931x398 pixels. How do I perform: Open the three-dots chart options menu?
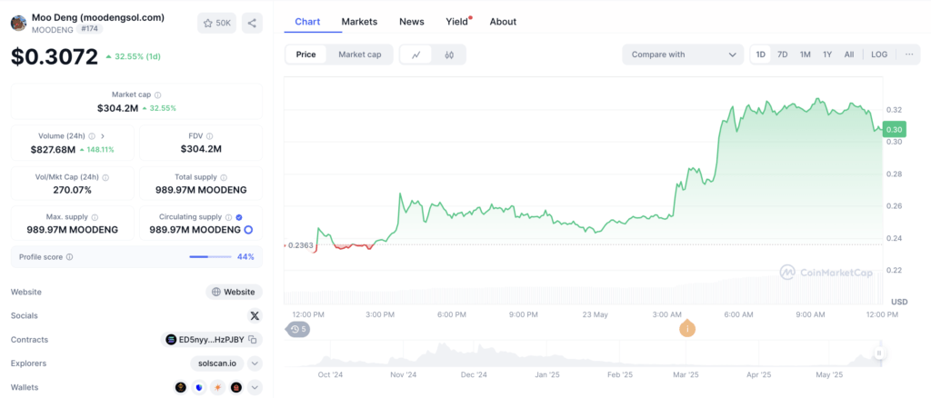909,55
